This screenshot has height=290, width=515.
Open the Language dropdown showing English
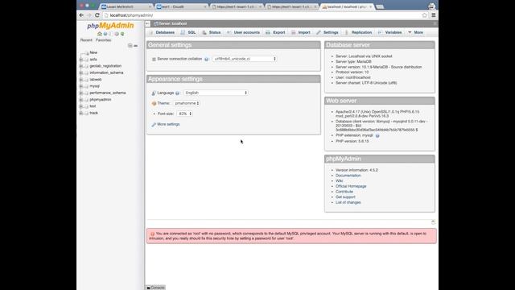point(216,93)
